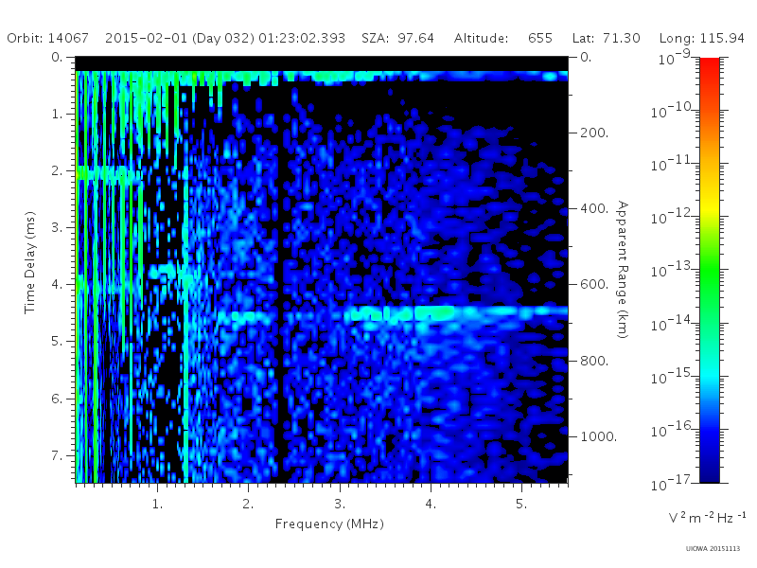Click the '400.' apparent range label
This screenshot has height=568, width=757.
(x=594, y=208)
